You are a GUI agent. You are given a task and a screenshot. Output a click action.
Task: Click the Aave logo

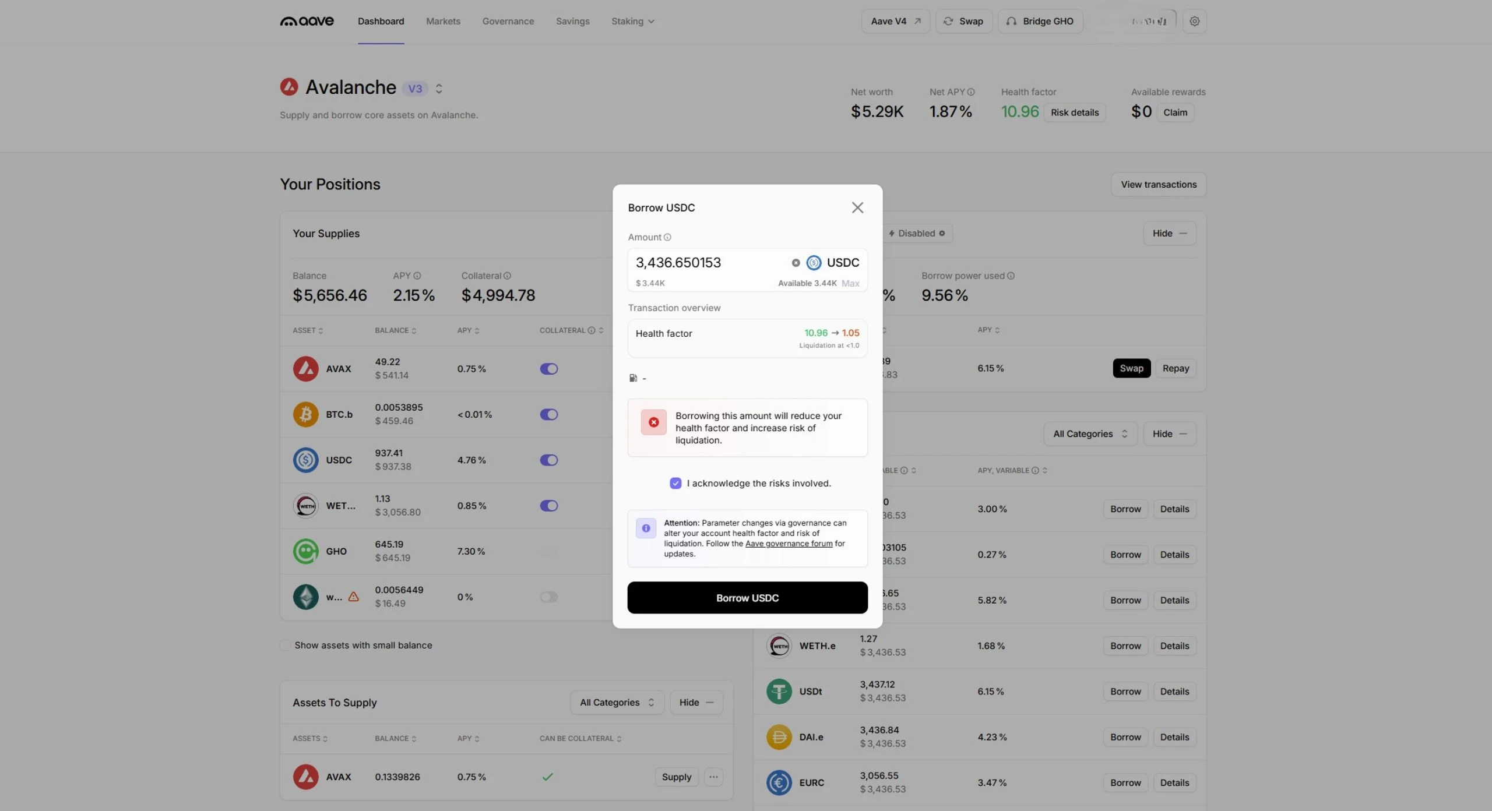pyautogui.click(x=307, y=21)
